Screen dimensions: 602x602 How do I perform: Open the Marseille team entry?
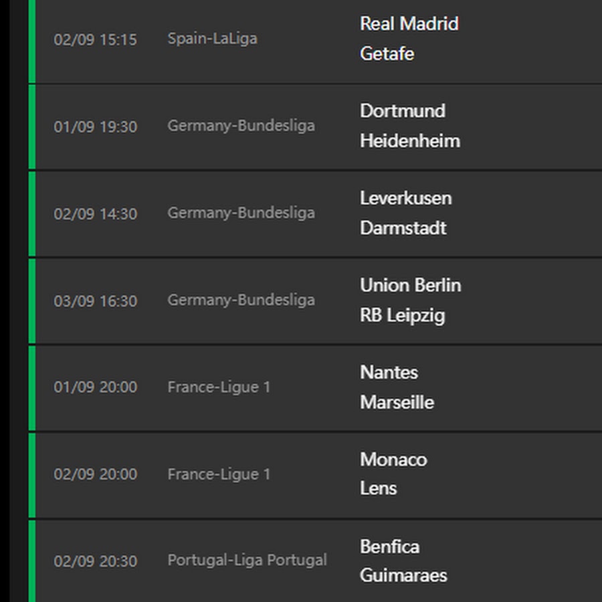397,403
